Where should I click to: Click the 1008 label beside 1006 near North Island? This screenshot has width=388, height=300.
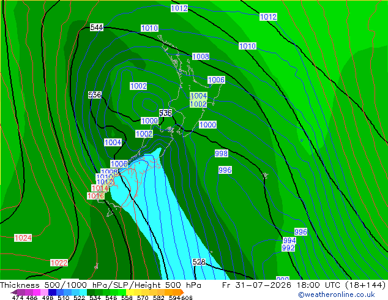201,56
